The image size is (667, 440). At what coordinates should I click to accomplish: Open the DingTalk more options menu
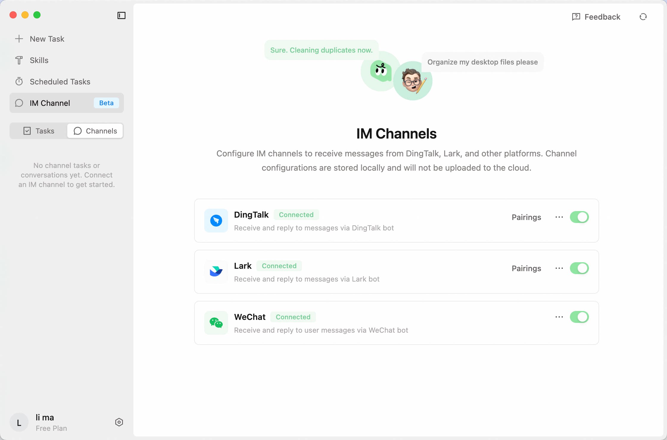coord(559,217)
